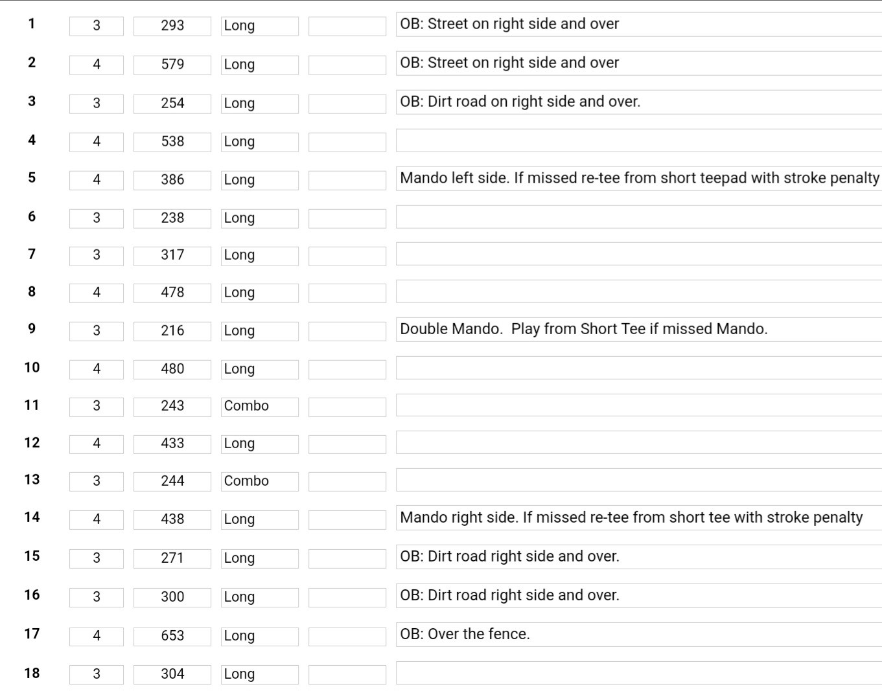The image size is (882, 691).
Task: Click the empty notes field for hole 12
Action: point(639,442)
